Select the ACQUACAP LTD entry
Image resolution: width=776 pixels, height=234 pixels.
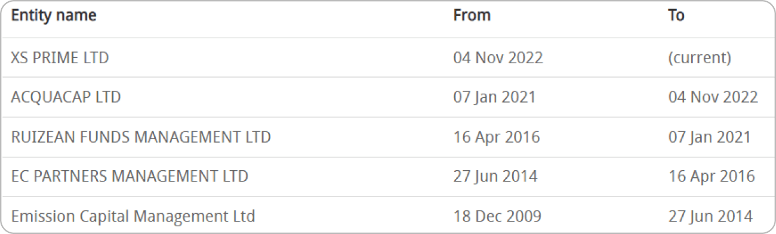click(x=66, y=97)
